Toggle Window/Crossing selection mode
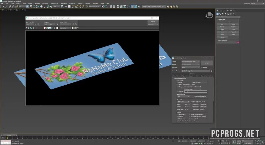 (38, 6)
